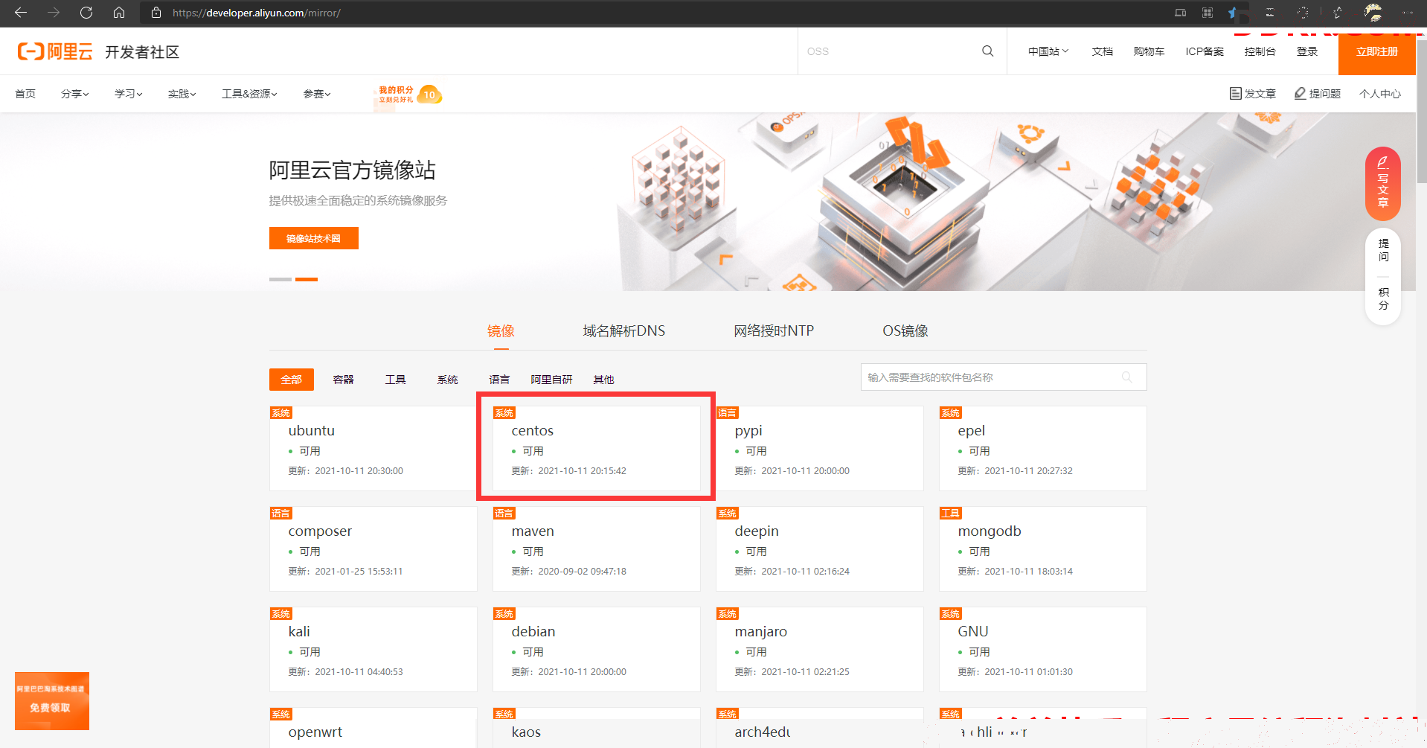Screen dimensions: 1427x748
Task: Open the browser menu ellipsis
Action: (x=1407, y=13)
